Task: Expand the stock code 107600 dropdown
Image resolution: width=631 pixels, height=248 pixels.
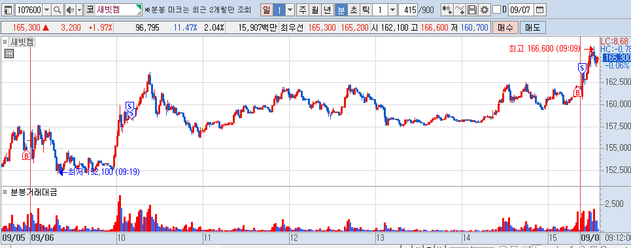Action: 46,10
